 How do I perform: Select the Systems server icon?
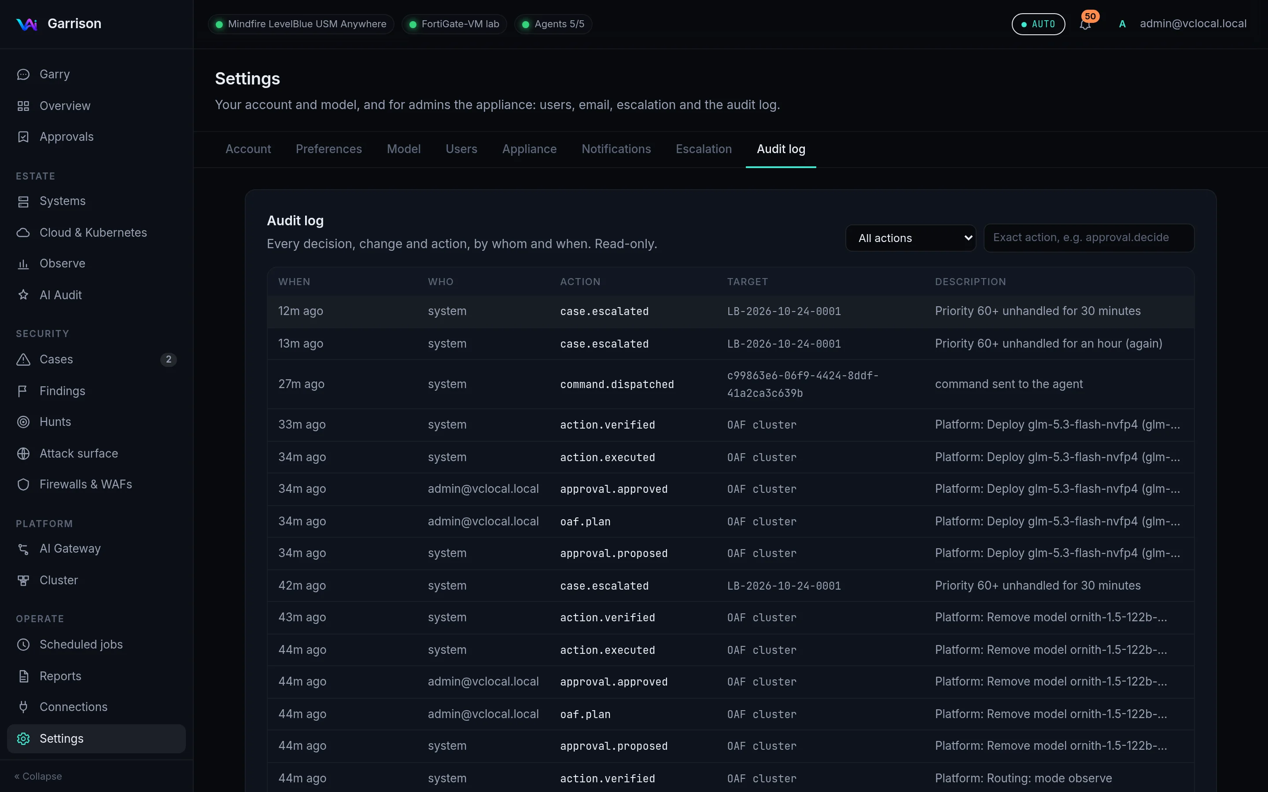point(23,201)
